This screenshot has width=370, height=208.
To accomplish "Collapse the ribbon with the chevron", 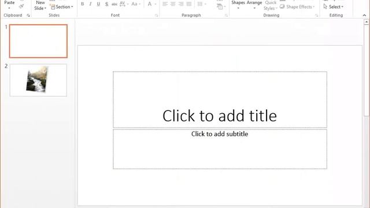I will coord(364,16).
